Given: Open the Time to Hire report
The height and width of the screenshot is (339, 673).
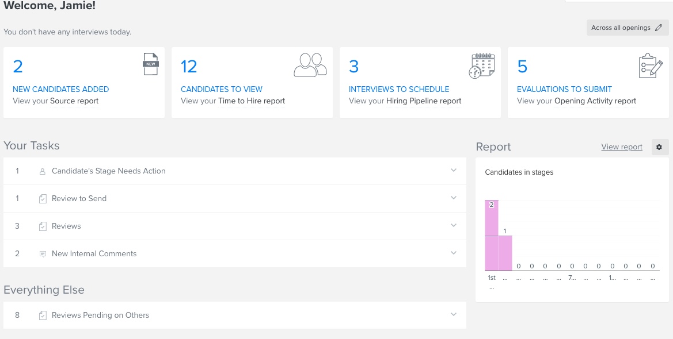Looking at the screenshot, I should 252,101.
